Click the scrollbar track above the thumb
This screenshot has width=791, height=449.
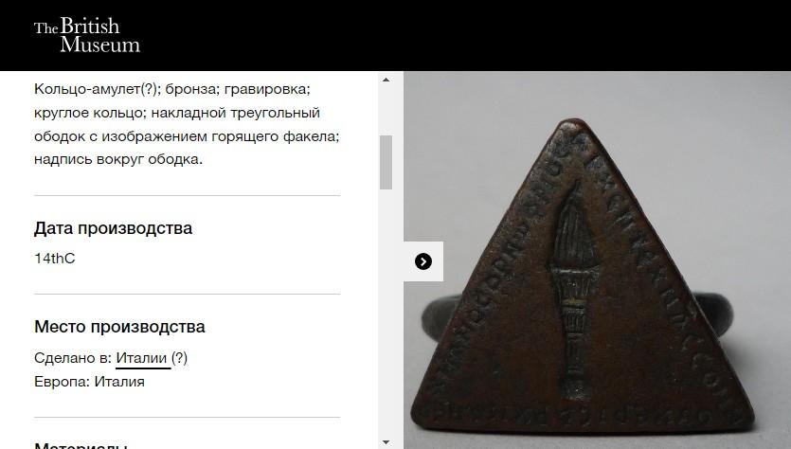(x=386, y=111)
